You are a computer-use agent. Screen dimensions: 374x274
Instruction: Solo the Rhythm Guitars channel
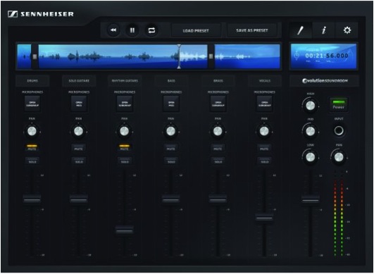click(125, 161)
